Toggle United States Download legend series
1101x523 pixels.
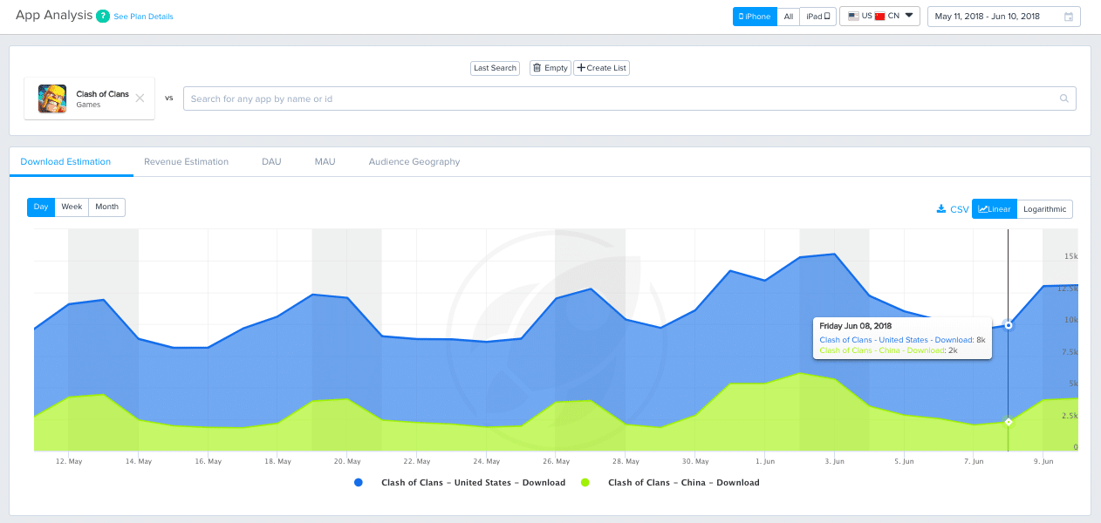point(473,483)
